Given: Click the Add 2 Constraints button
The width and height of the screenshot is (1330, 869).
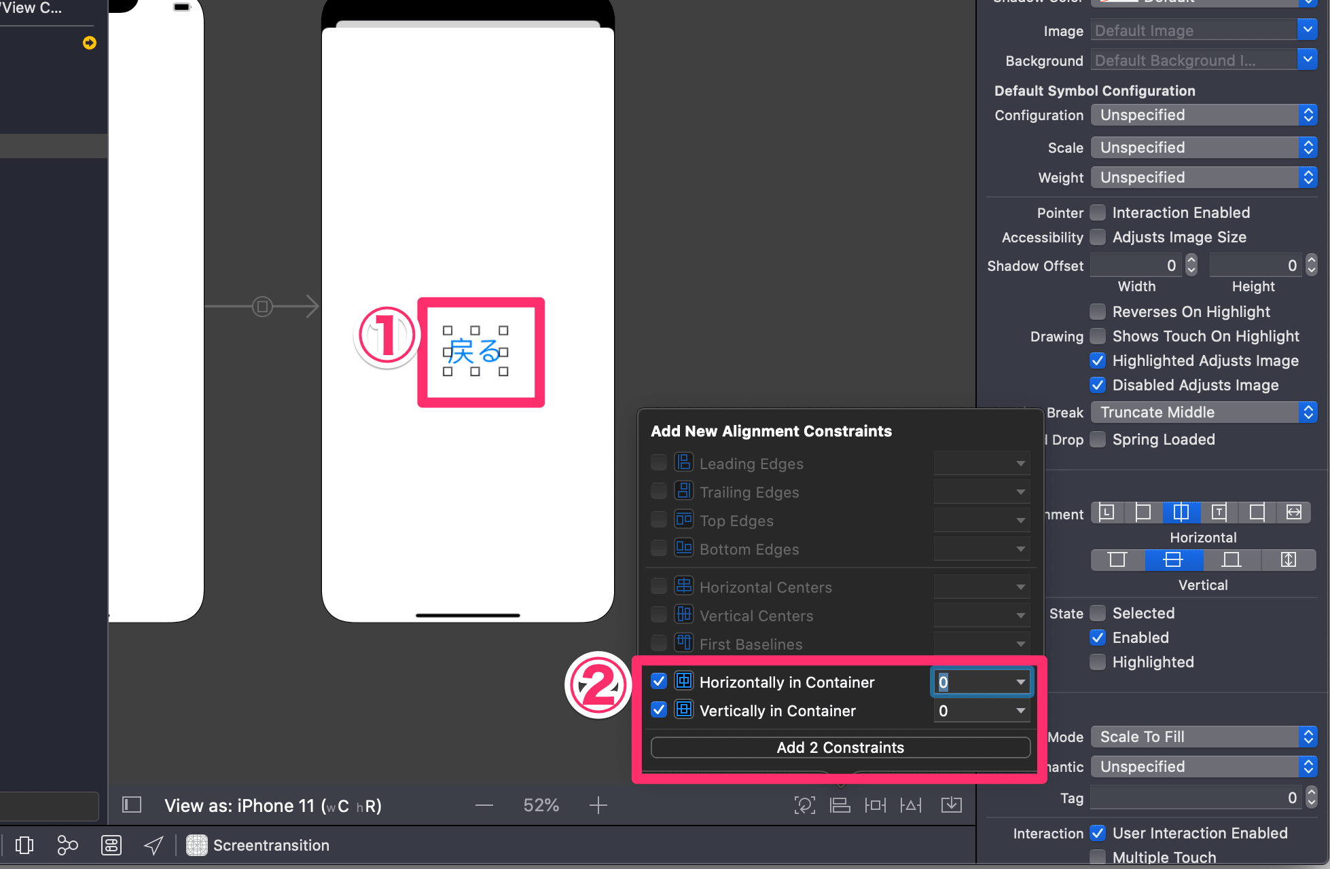Looking at the screenshot, I should click(840, 747).
